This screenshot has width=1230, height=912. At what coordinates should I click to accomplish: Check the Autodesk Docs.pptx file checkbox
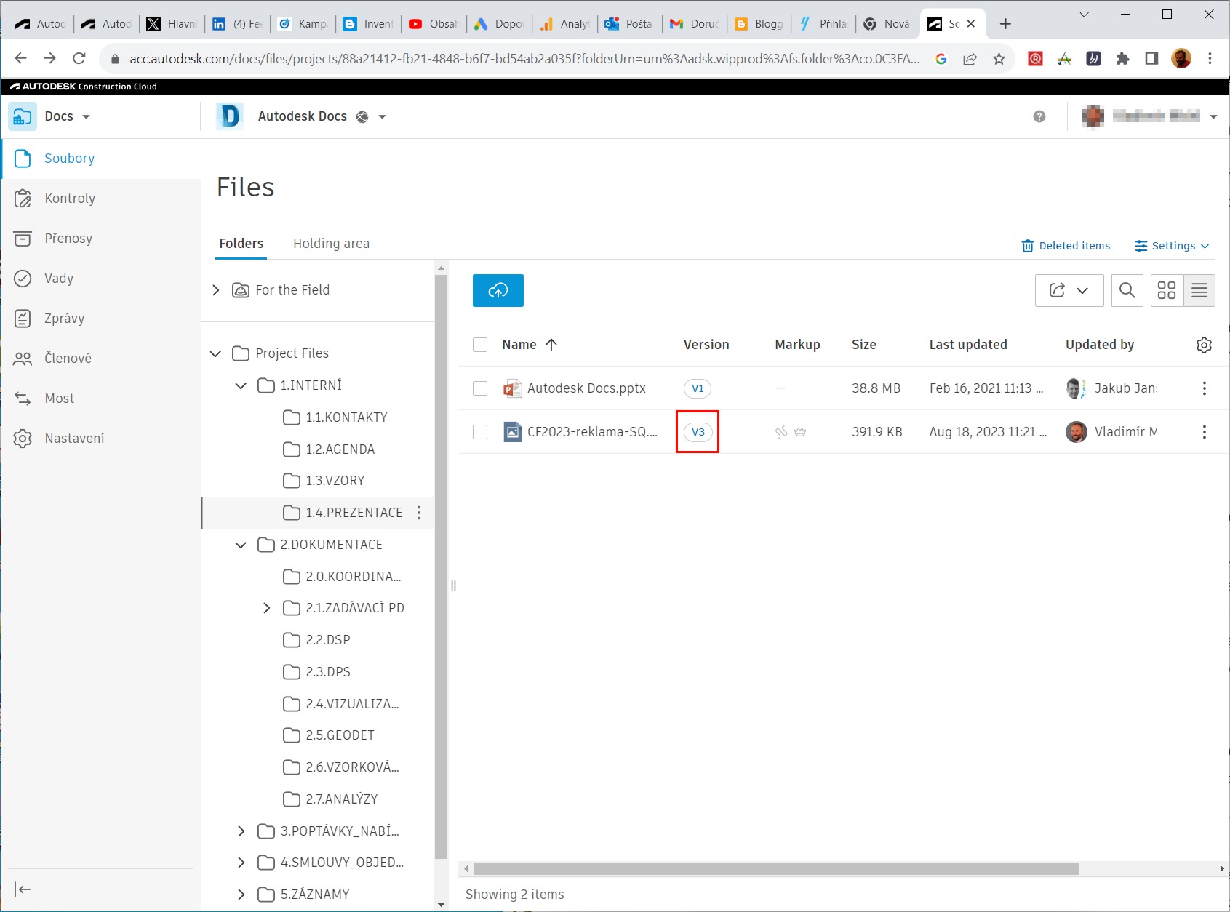point(480,388)
